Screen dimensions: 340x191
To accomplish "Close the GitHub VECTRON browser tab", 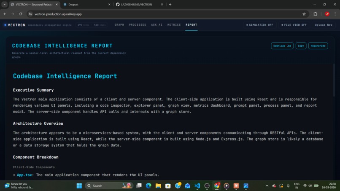I will (x=162, y=4).
